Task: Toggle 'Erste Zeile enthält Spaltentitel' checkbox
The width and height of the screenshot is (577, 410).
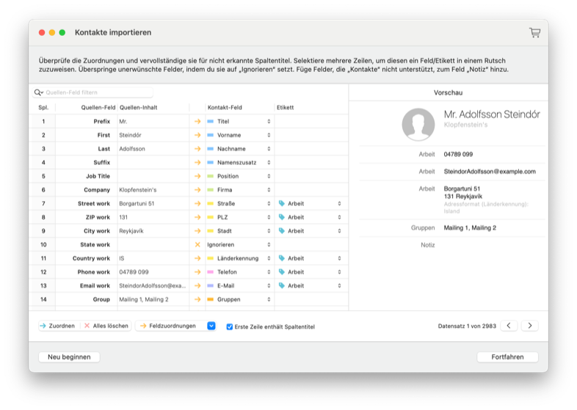Action: 230,326
